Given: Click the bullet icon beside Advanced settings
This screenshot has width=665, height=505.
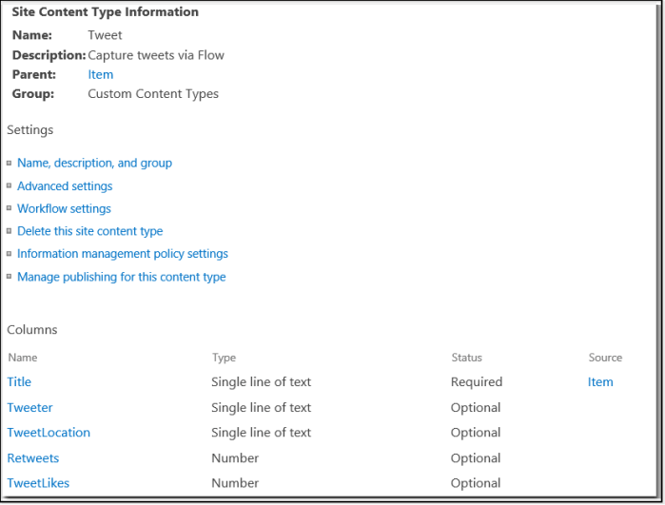Looking at the screenshot, I should click(9, 186).
